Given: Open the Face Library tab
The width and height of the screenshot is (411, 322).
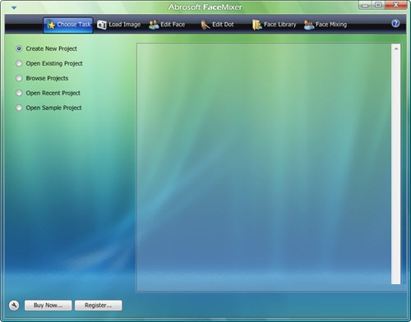Looking at the screenshot, I should point(275,25).
